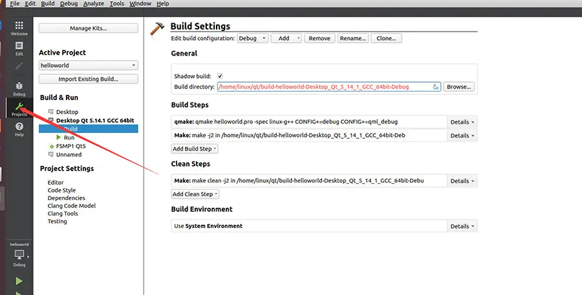This screenshot has width=582, height=295.
Task: Click Import Existing Build button
Action: 89,79
